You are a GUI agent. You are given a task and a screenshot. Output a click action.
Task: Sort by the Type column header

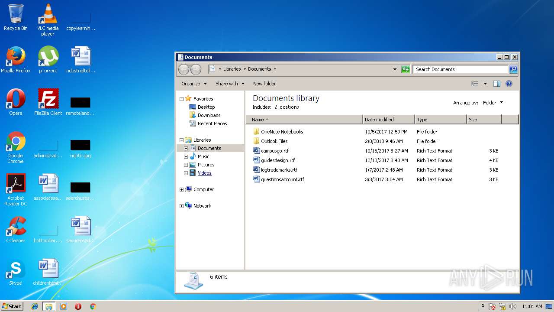(441, 120)
